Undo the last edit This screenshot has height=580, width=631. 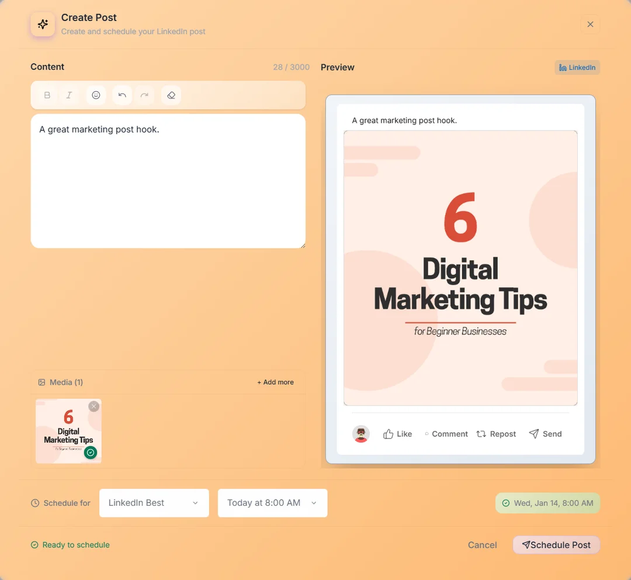[x=122, y=95]
